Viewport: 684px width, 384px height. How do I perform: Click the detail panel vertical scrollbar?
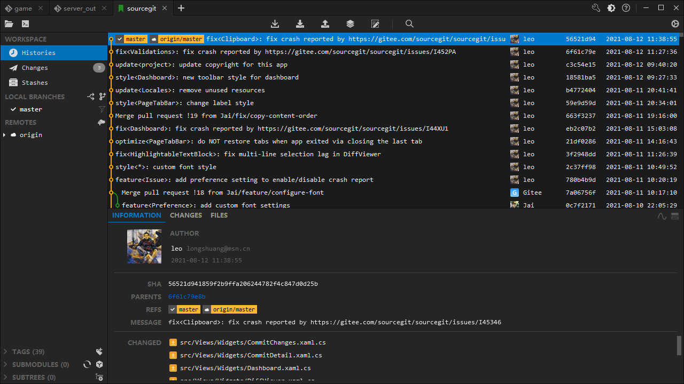[679, 346]
